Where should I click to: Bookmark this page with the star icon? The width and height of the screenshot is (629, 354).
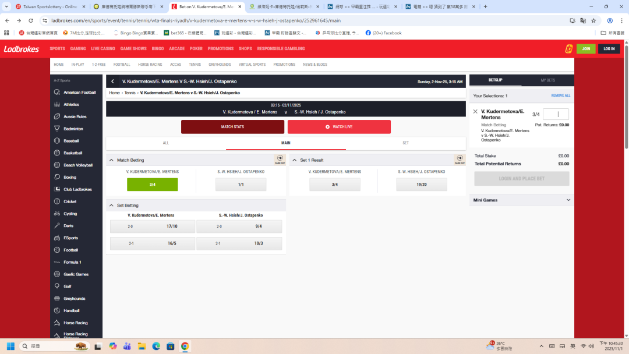pos(593,20)
